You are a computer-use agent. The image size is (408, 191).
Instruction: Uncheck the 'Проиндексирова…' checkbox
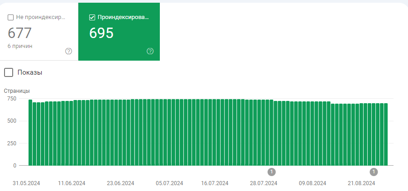pyautogui.click(x=92, y=18)
